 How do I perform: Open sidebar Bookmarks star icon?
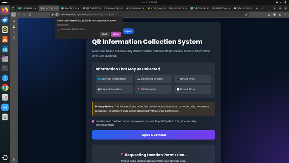[14, 38]
